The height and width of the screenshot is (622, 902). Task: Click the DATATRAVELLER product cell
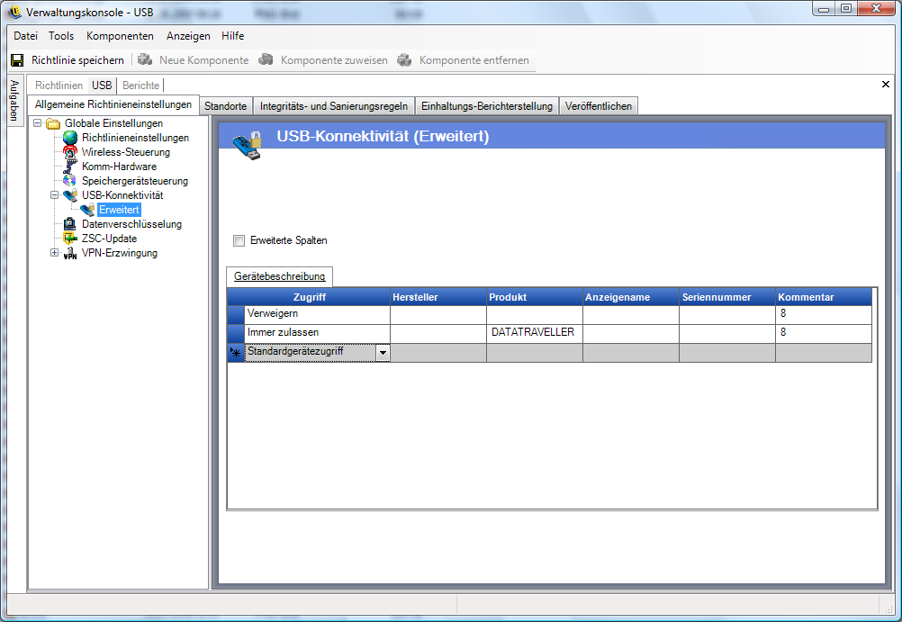pyautogui.click(x=535, y=334)
